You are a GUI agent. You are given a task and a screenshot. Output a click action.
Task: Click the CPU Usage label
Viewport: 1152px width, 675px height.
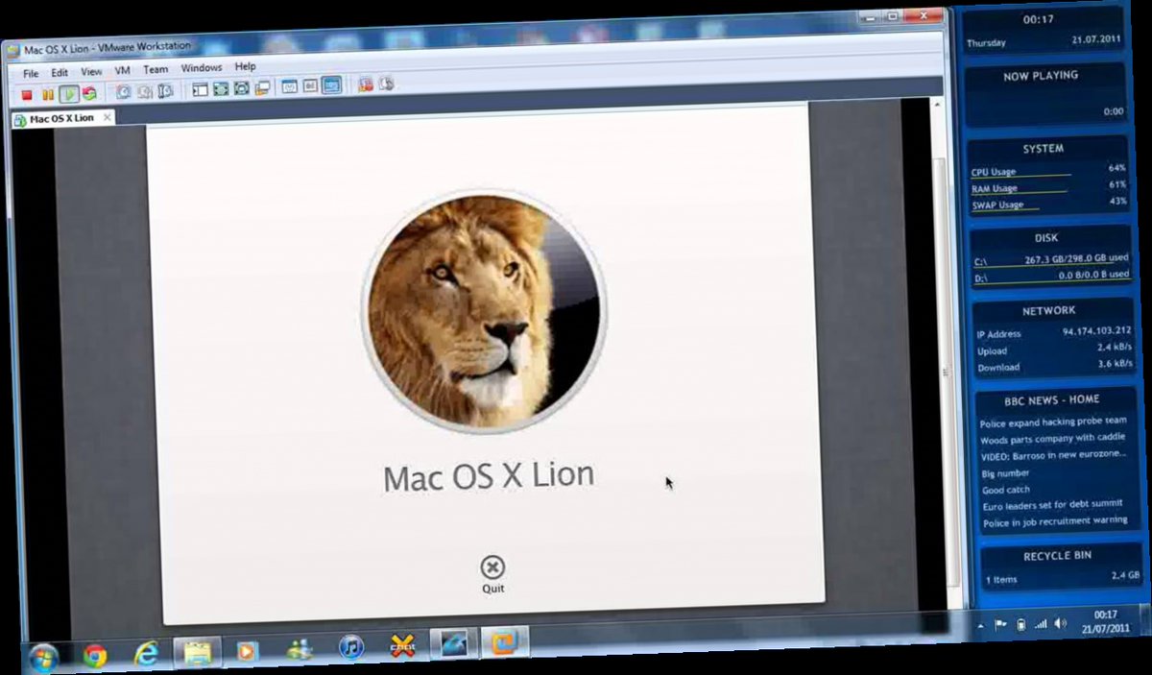coord(994,172)
